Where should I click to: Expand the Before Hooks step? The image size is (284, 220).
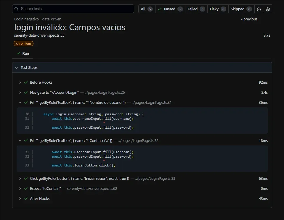pos(20,82)
